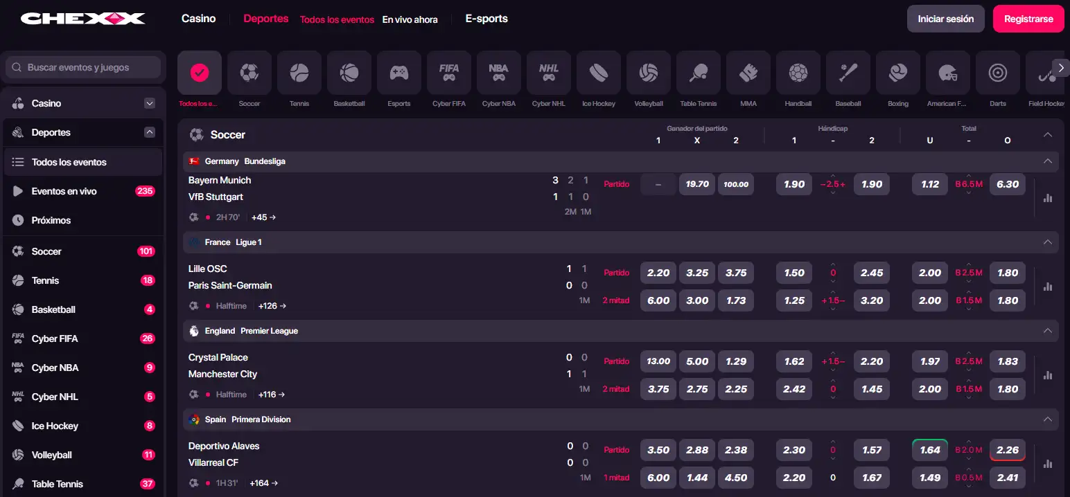Image resolution: width=1070 pixels, height=497 pixels.
Task: Select the Cyber NHL carousel icon
Action: (x=549, y=73)
